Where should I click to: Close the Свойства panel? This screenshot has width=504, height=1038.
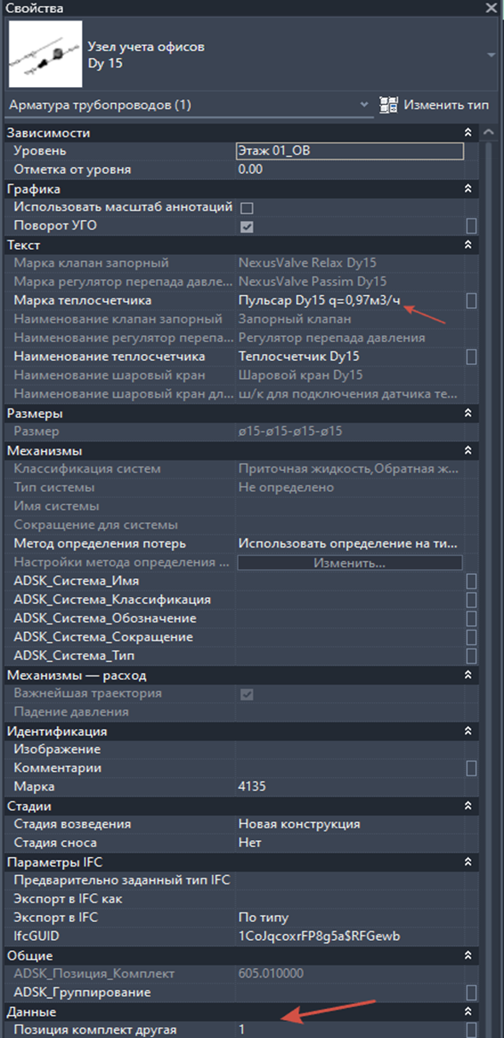tap(492, 9)
